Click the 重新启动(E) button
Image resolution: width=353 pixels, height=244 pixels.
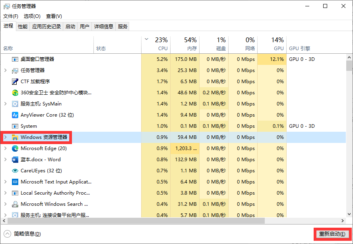(332, 234)
